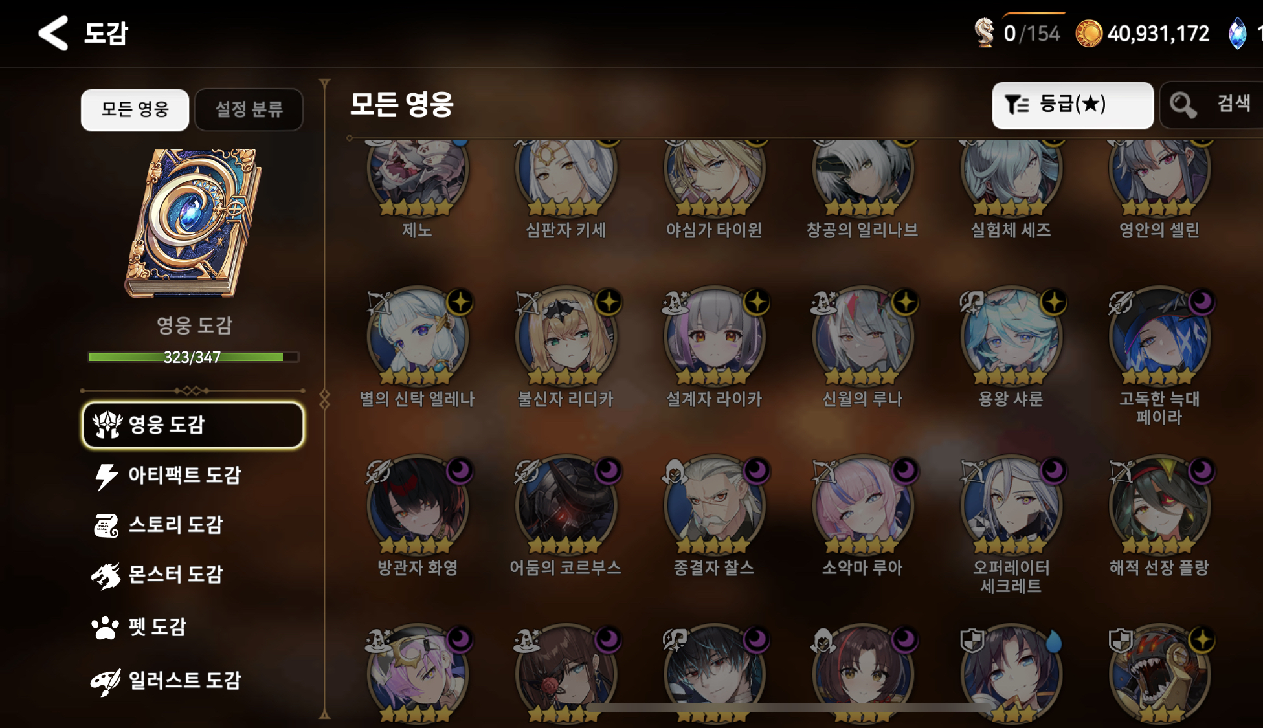Select 별의 신탁 엘레나 hero portrait

[418, 336]
